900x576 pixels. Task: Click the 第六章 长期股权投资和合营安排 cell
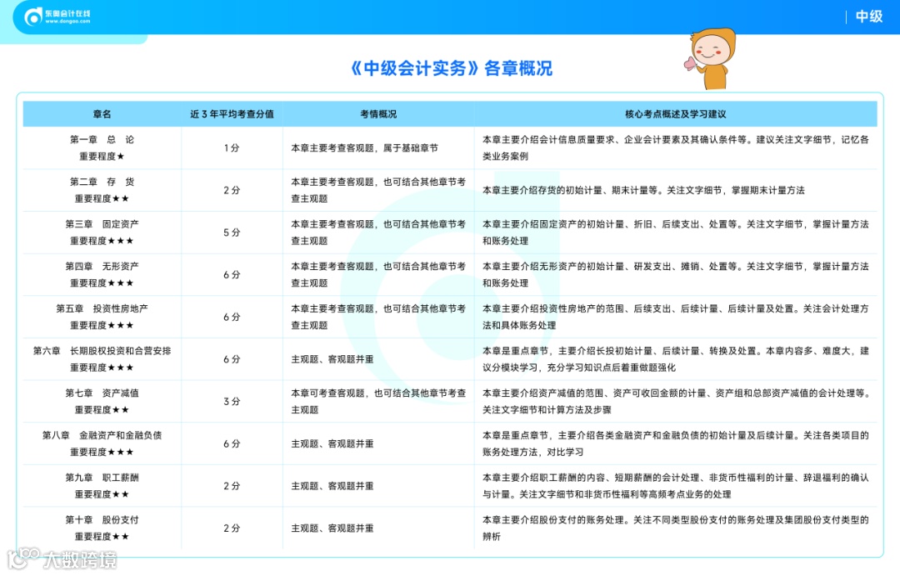[x=102, y=359]
